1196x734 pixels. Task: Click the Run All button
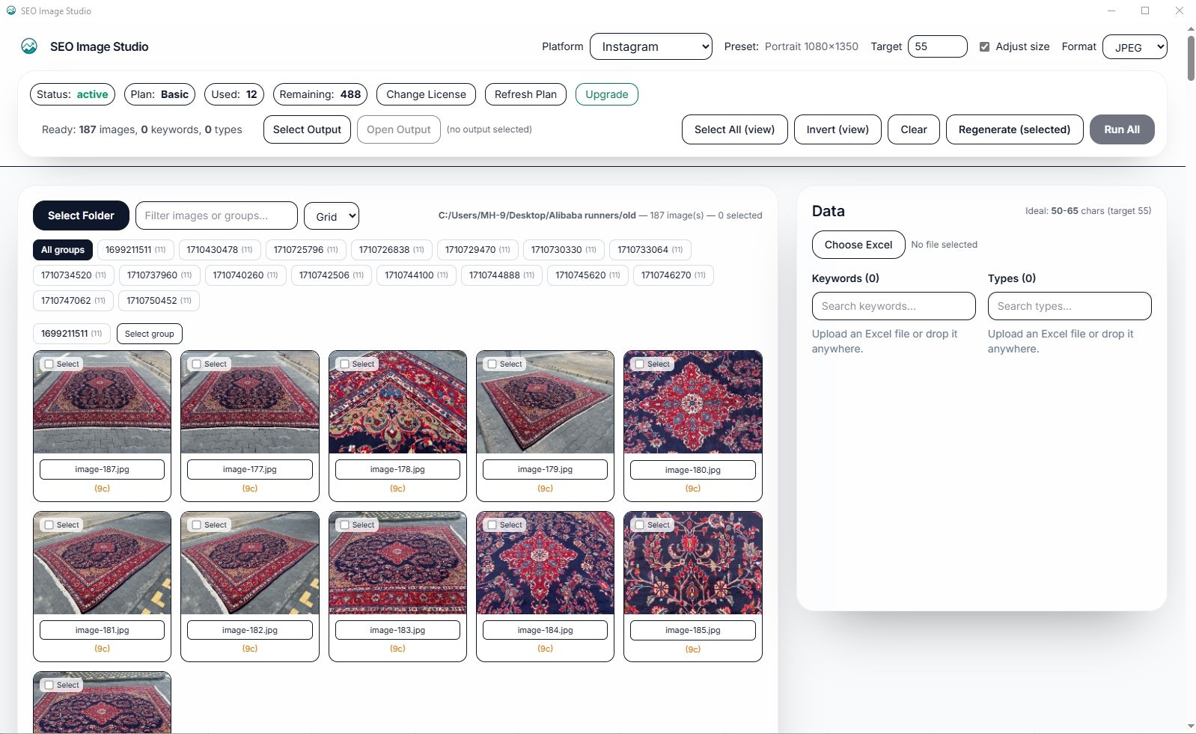coord(1122,129)
